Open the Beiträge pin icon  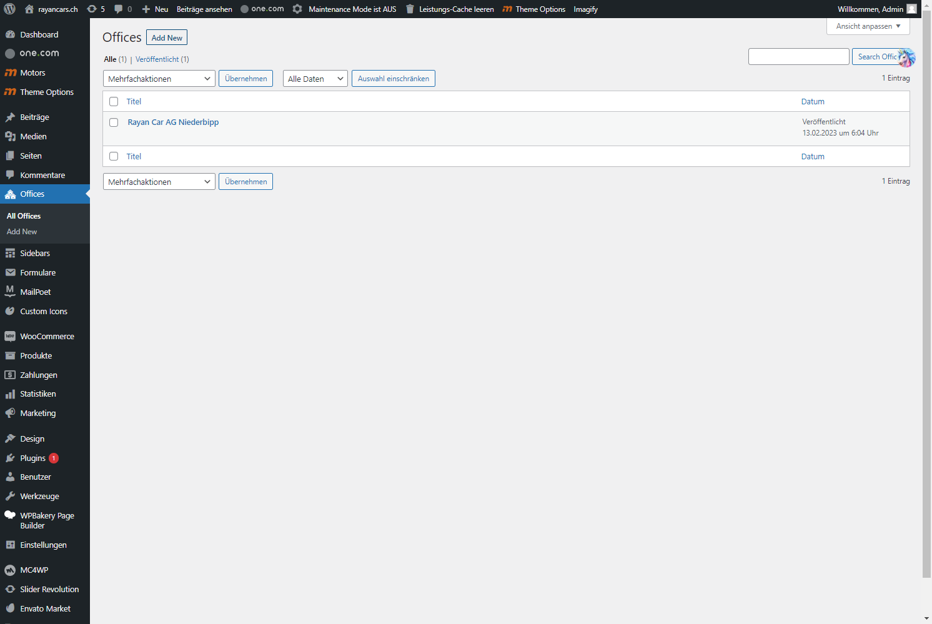point(10,117)
